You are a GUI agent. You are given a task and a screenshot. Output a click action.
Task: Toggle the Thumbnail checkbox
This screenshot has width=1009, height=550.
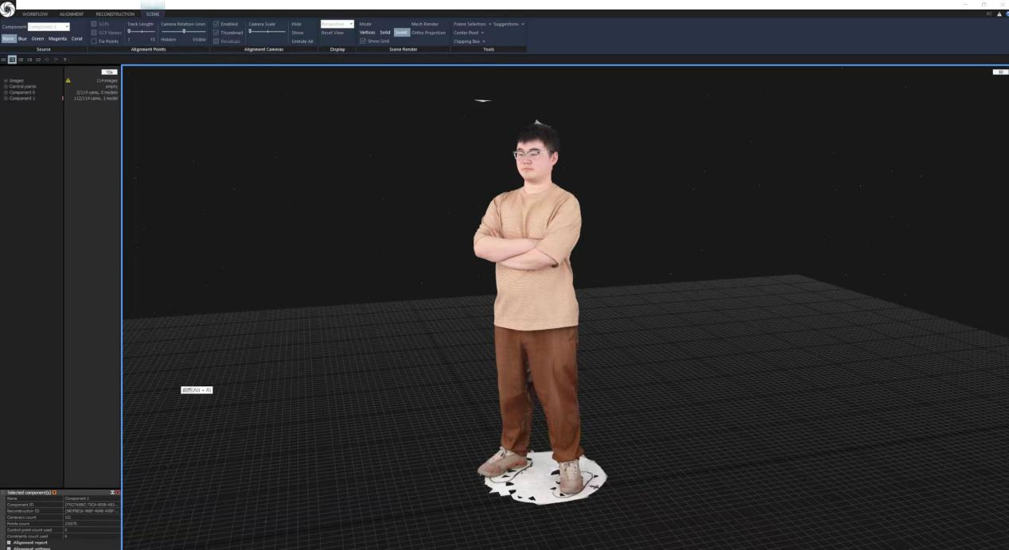[x=216, y=33]
